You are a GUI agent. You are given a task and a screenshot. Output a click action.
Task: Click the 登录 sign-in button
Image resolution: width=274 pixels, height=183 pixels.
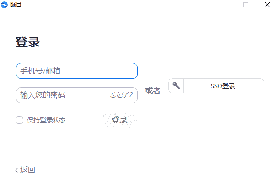(x=119, y=120)
